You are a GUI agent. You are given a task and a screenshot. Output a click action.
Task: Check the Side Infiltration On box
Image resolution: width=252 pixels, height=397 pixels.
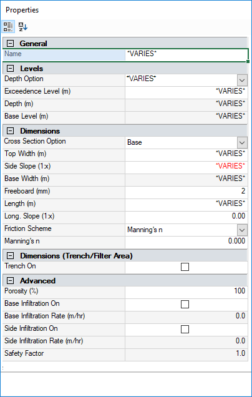pyautogui.click(x=185, y=330)
